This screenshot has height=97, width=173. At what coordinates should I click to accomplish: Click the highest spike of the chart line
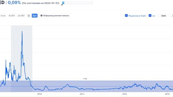[x=22, y=31]
